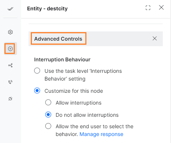Click the Interruption Behaviour heading
Viewport: 171px width, 143px height.
[x=62, y=59]
